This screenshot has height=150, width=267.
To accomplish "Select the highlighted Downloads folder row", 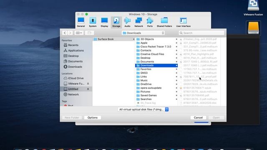I will pos(156,65).
